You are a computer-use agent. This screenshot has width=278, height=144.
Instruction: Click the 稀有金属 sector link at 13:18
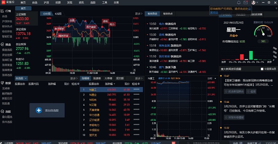[164, 45]
